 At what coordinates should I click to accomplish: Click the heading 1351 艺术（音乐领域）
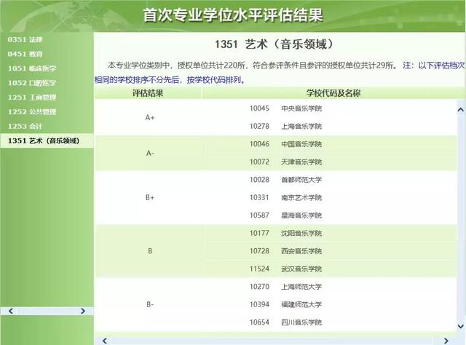point(274,44)
